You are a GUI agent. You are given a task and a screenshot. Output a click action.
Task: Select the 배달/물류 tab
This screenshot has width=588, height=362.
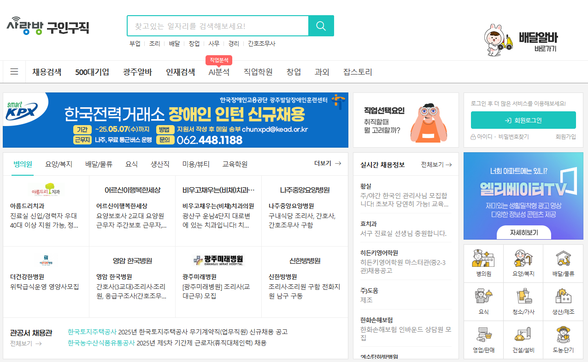(99, 164)
